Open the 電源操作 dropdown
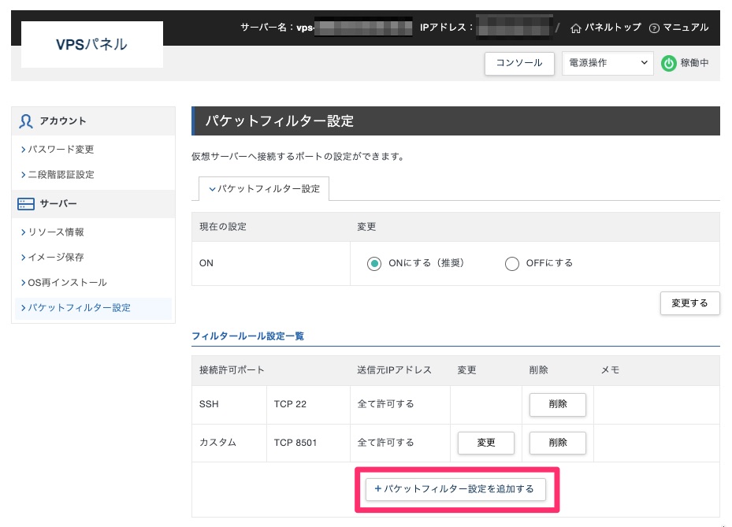The height and width of the screenshot is (527, 732). click(607, 63)
